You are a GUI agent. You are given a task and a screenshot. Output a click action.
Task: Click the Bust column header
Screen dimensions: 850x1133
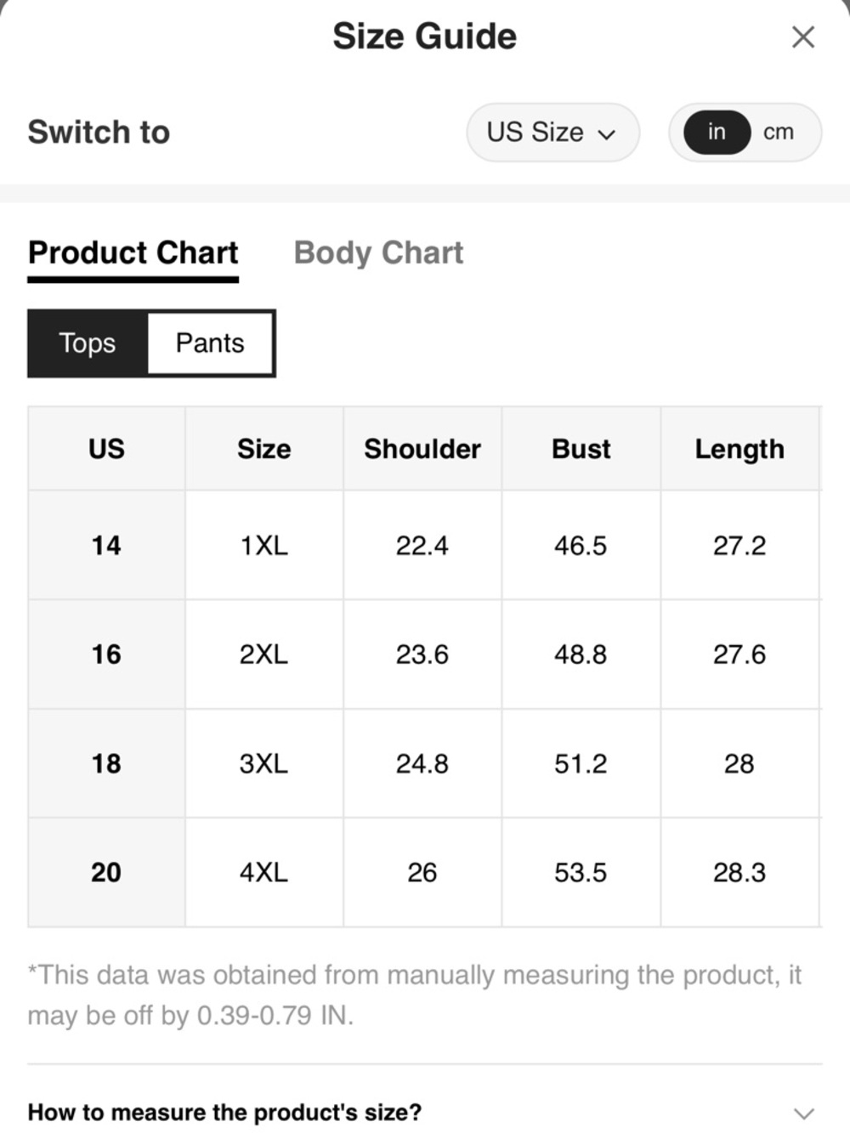(x=581, y=449)
